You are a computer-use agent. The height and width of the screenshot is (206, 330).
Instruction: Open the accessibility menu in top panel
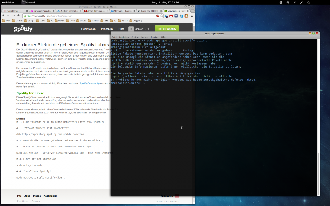[281, 2]
